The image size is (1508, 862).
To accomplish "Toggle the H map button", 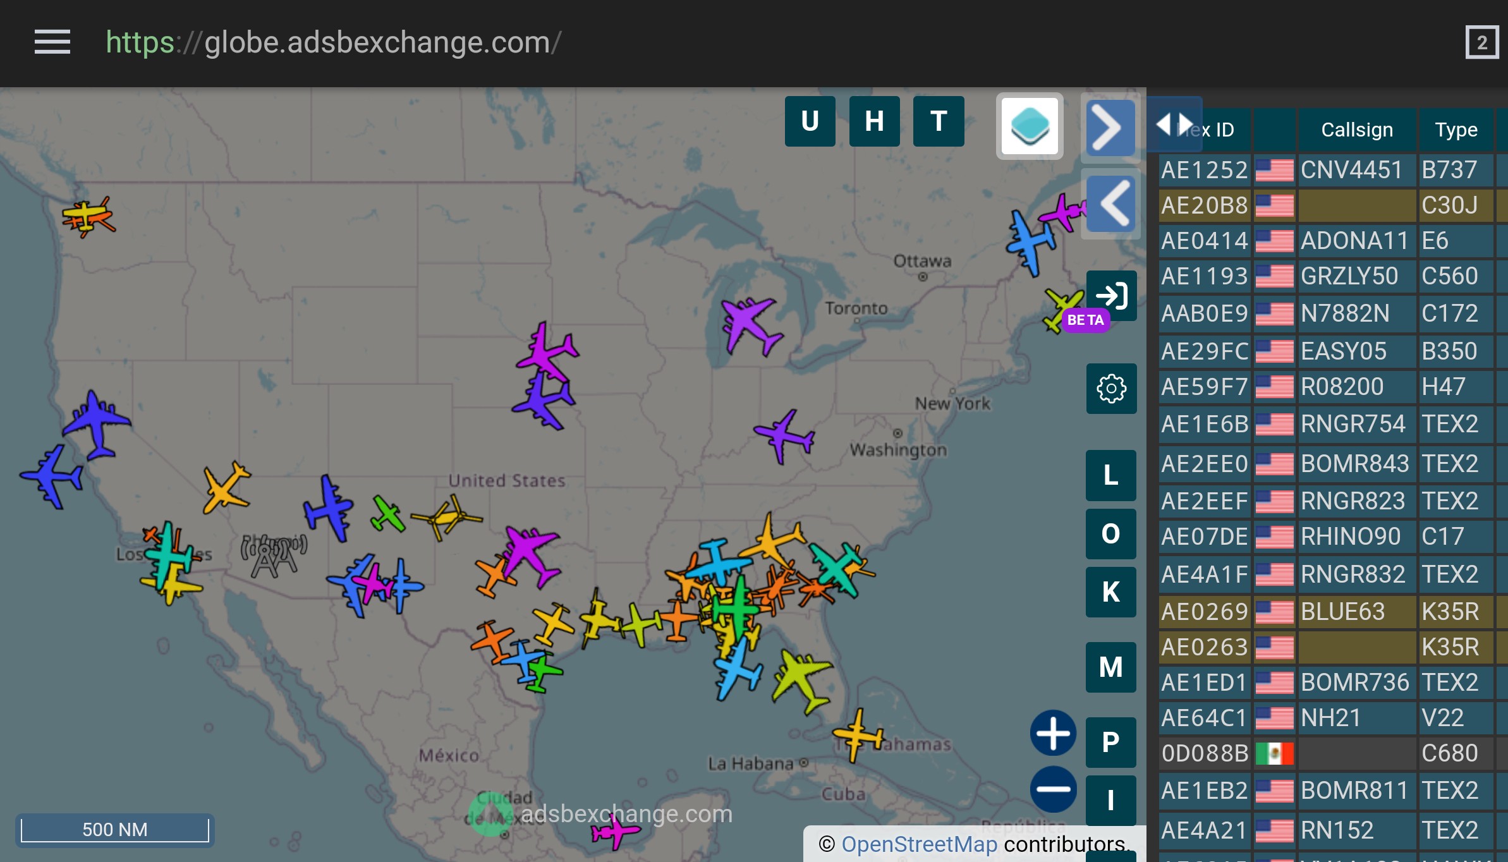I will click(x=874, y=121).
